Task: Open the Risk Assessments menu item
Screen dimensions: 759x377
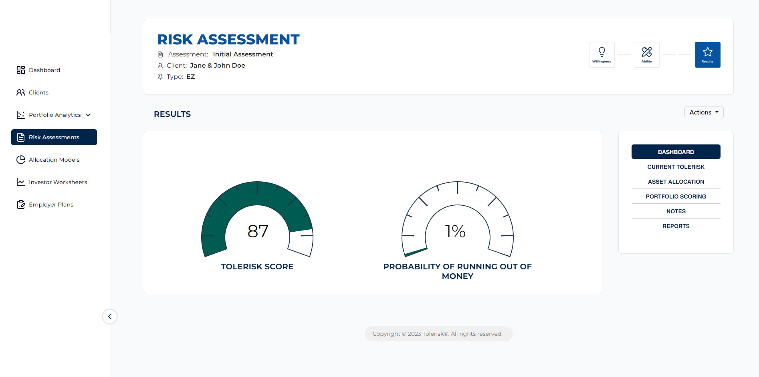Action: pos(54,137)
